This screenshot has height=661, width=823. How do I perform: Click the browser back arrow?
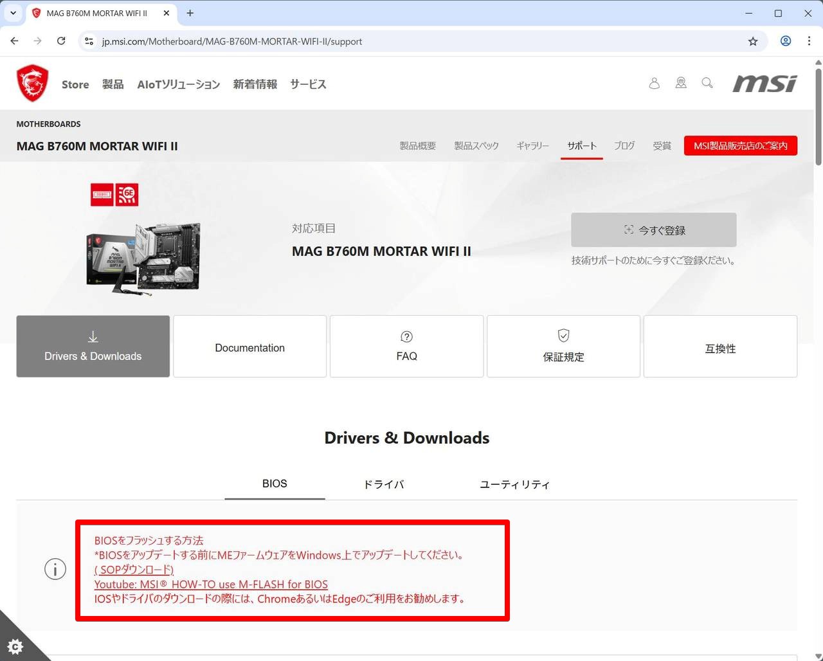[14, 41]
